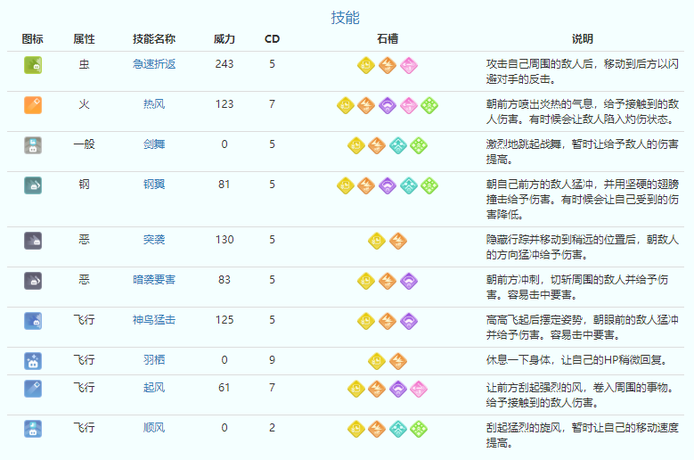Viewport: 694px width, 460px height.
Task: Open the 钢翼 skill link
Action: pyautogui.click(x=154, y=185)
